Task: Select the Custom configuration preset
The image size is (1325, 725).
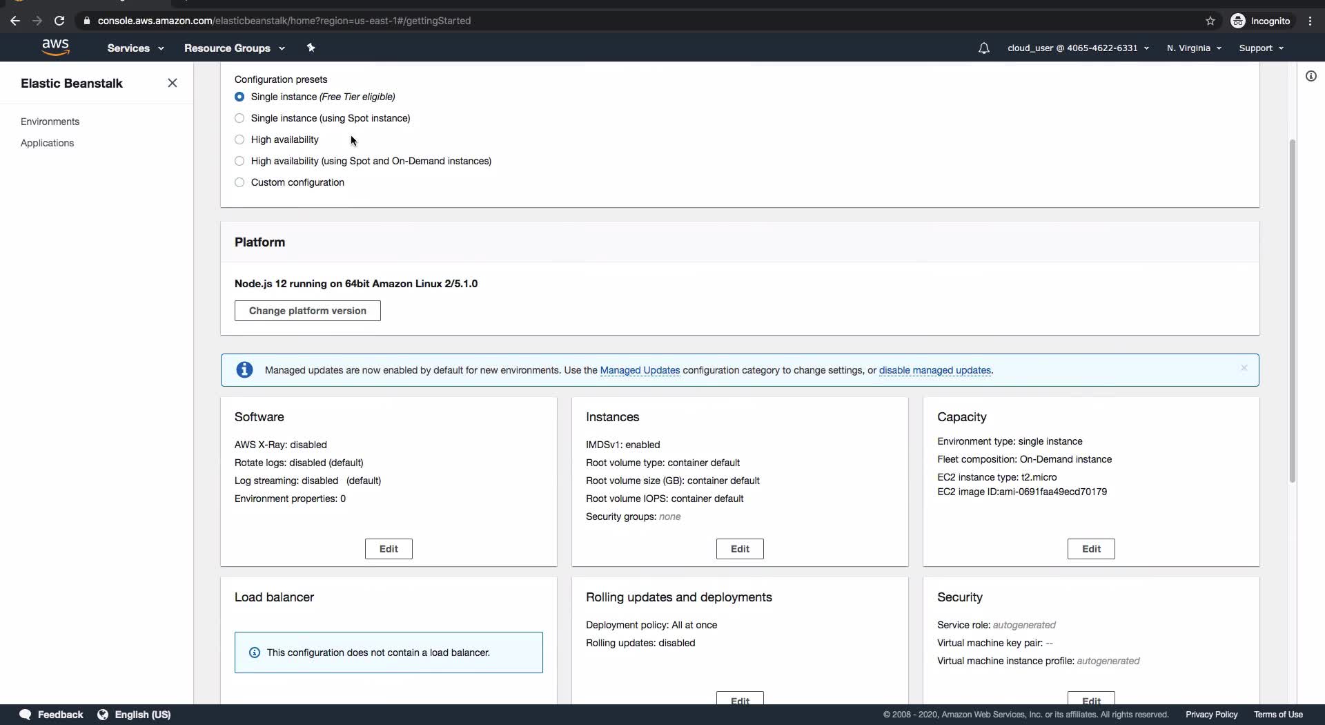Action: pyautogui.click(x=239, y=182)
